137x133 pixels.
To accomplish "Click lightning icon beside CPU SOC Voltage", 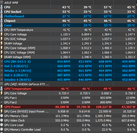I will pos(1,39).
